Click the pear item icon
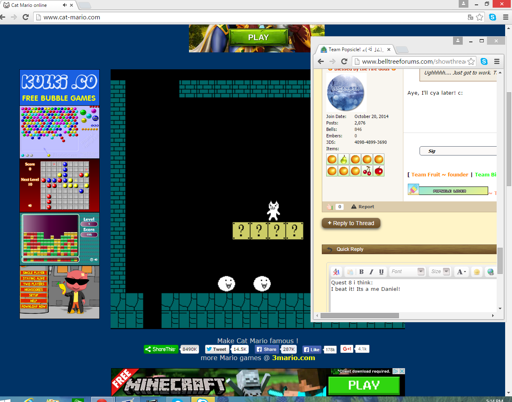This screenshot has width=512, height=402. tap(344, 160)
